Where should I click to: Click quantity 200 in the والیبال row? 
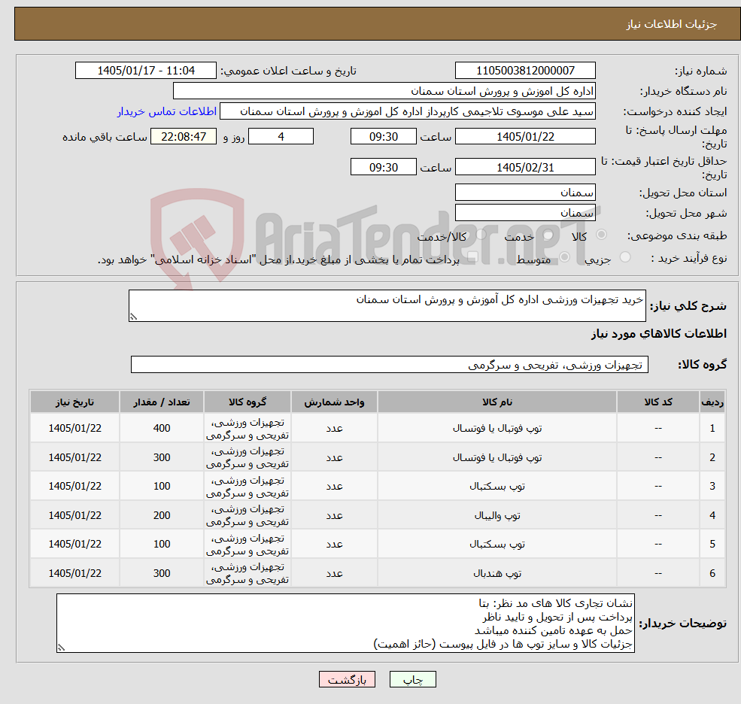pyautogui.click(x=162, y=515)
